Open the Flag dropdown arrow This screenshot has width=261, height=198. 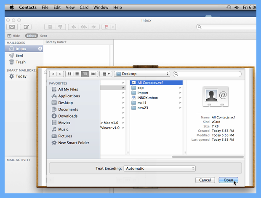coord(113,27)
